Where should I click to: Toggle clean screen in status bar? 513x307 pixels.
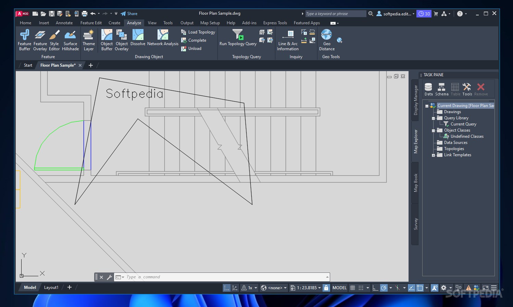click(x=485, y=288)
